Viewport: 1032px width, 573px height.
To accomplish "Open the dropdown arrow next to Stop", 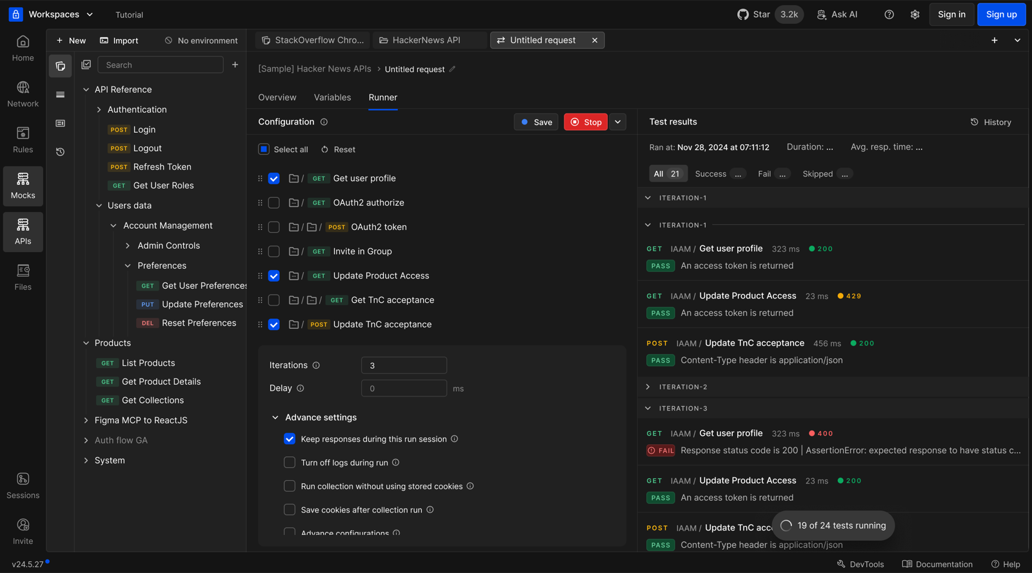I will point(618,122).
